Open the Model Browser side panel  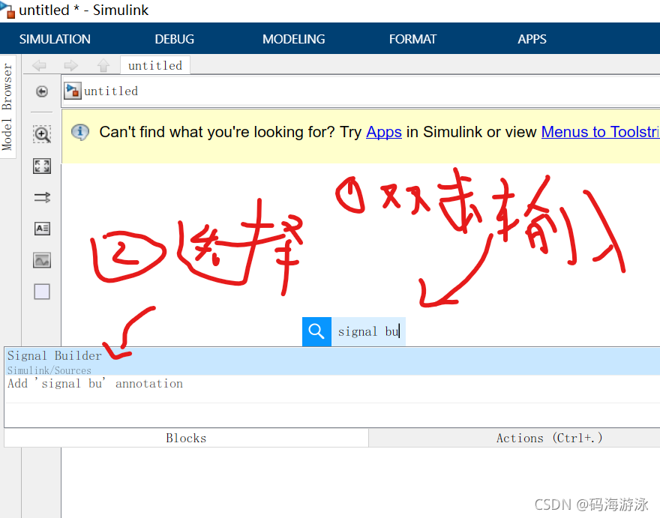click(x=7, y=107)
